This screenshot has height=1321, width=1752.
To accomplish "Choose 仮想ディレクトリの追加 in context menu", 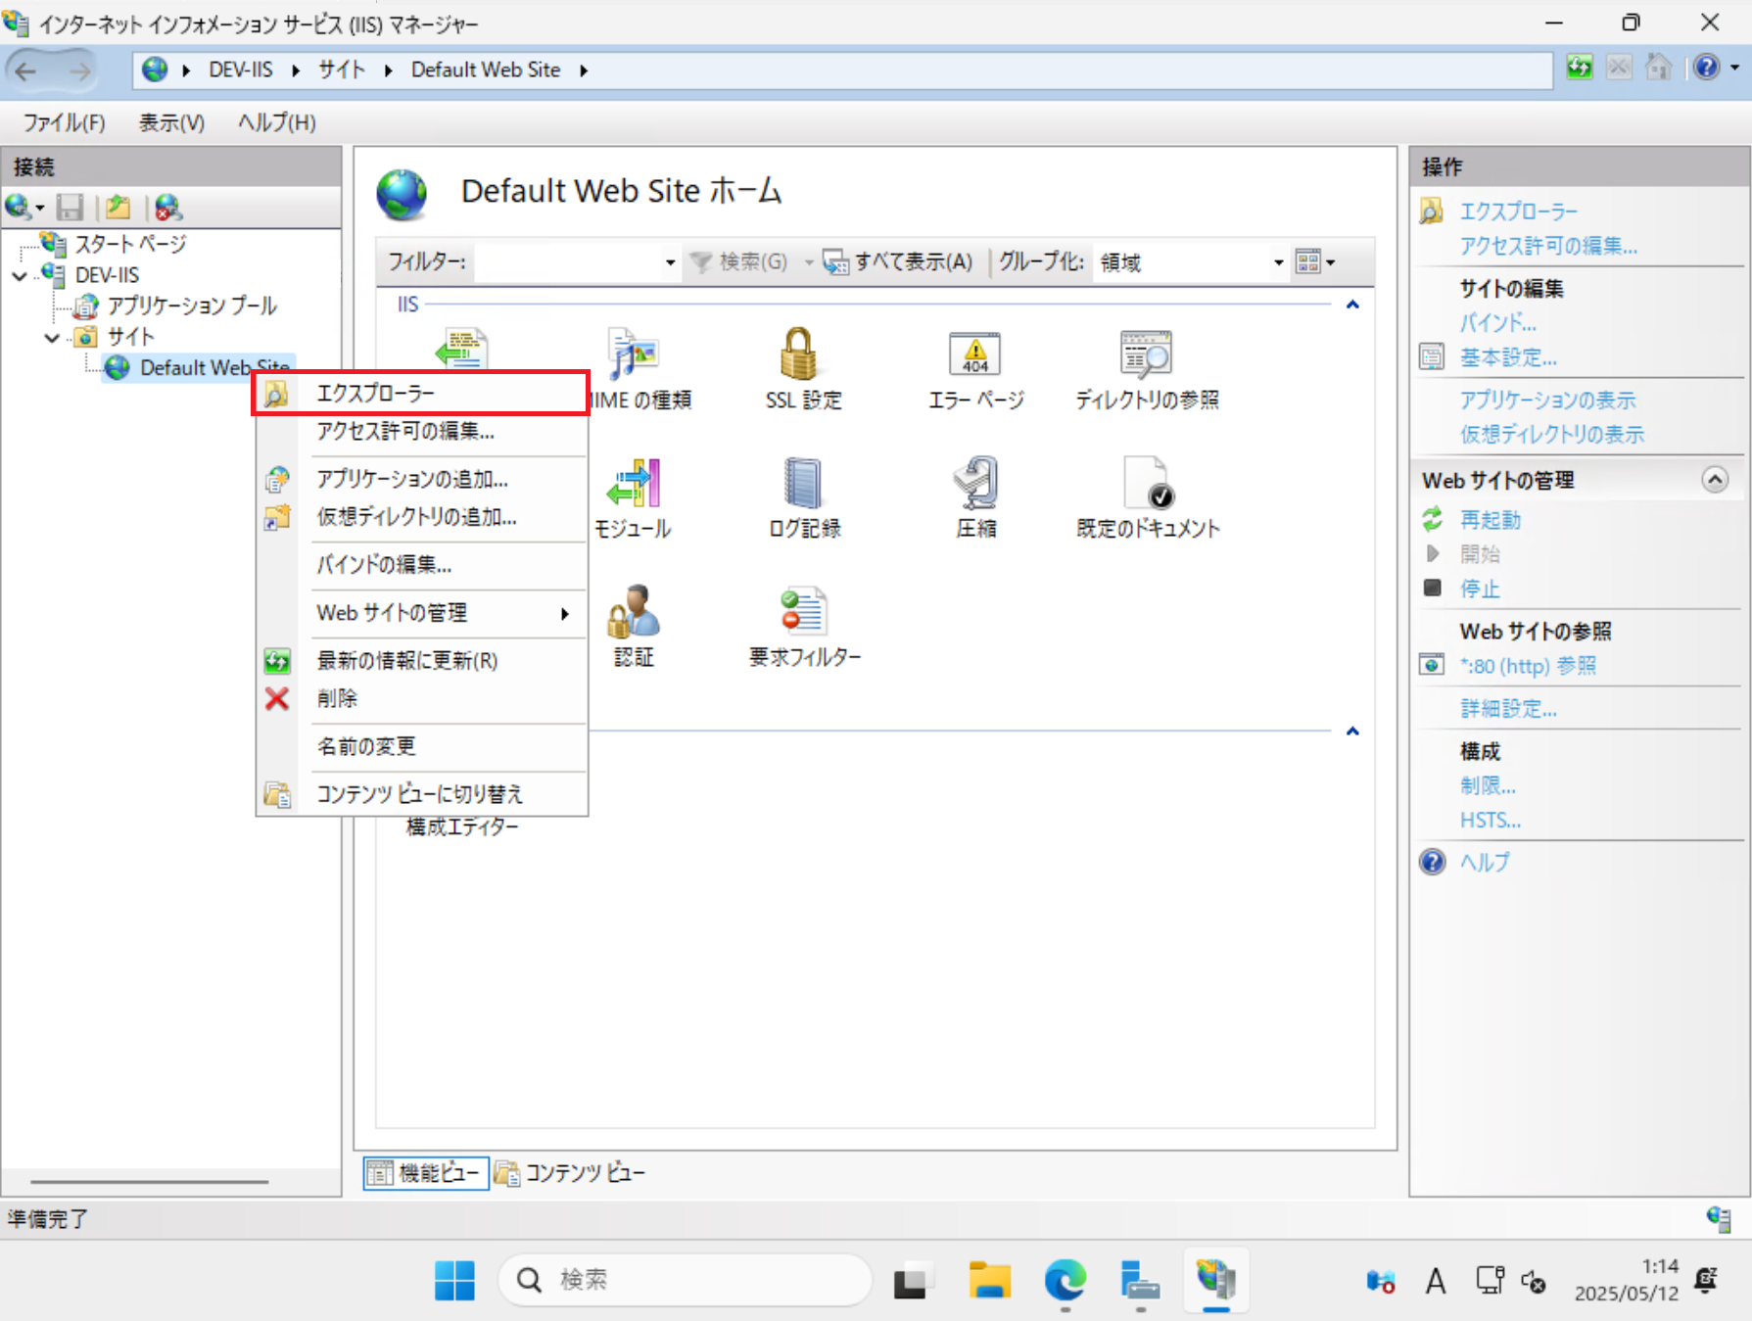I will point(423,517).
